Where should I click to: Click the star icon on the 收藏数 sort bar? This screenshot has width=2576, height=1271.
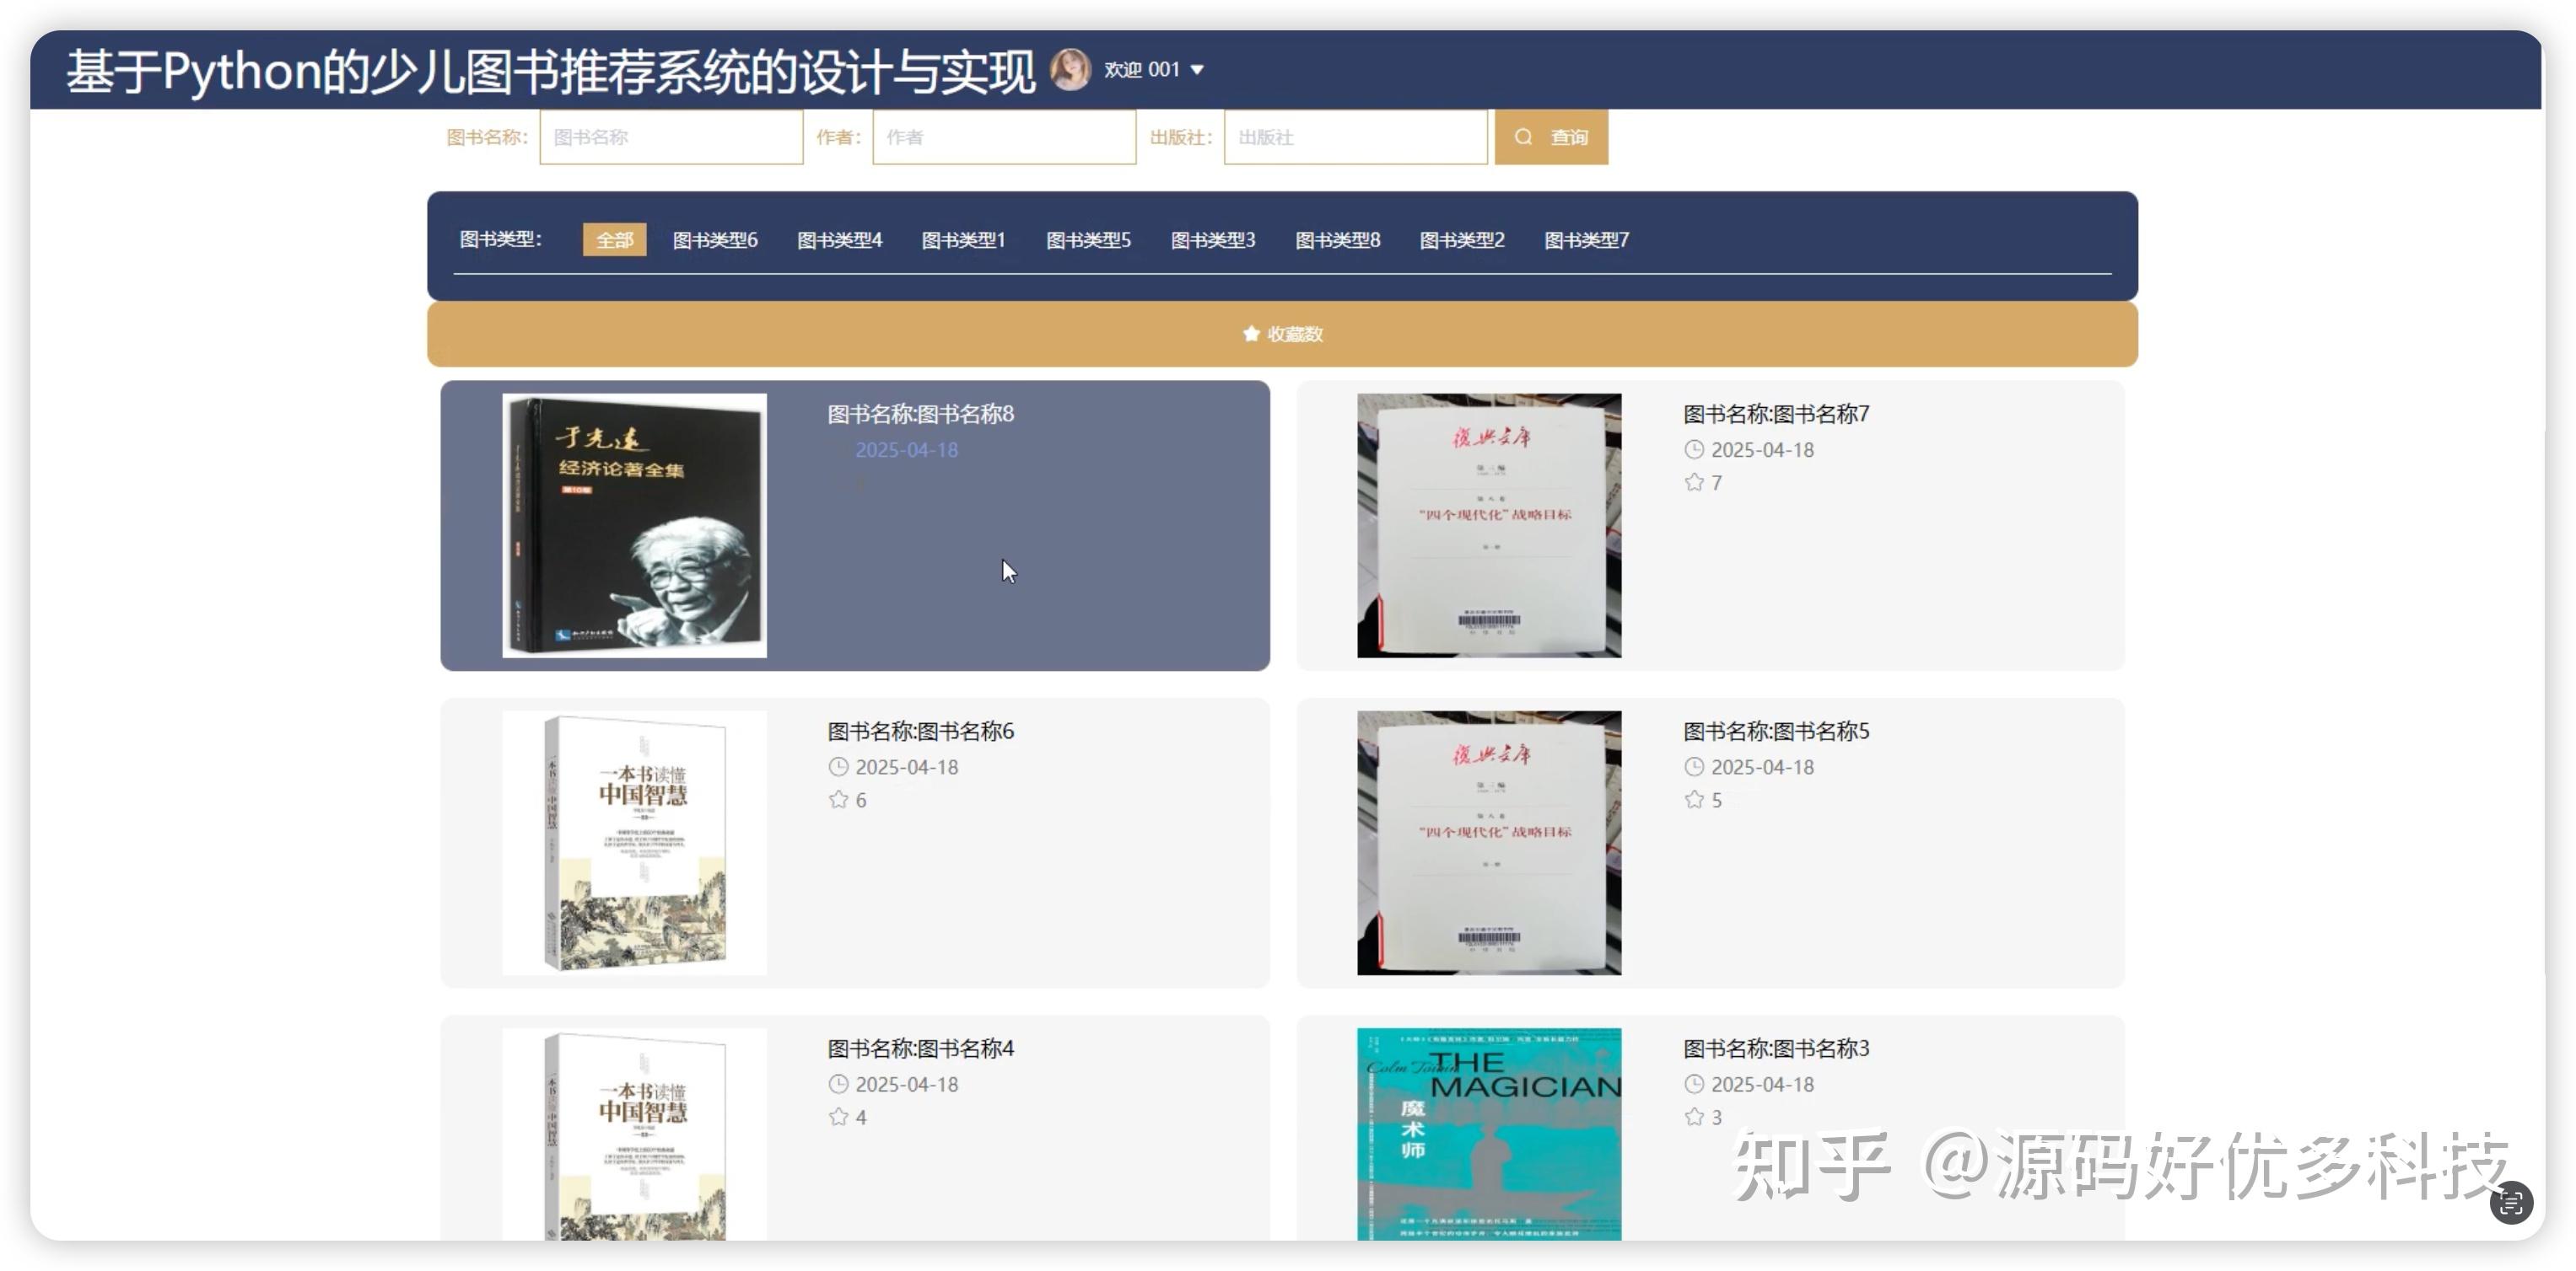tap(1250, 334)
